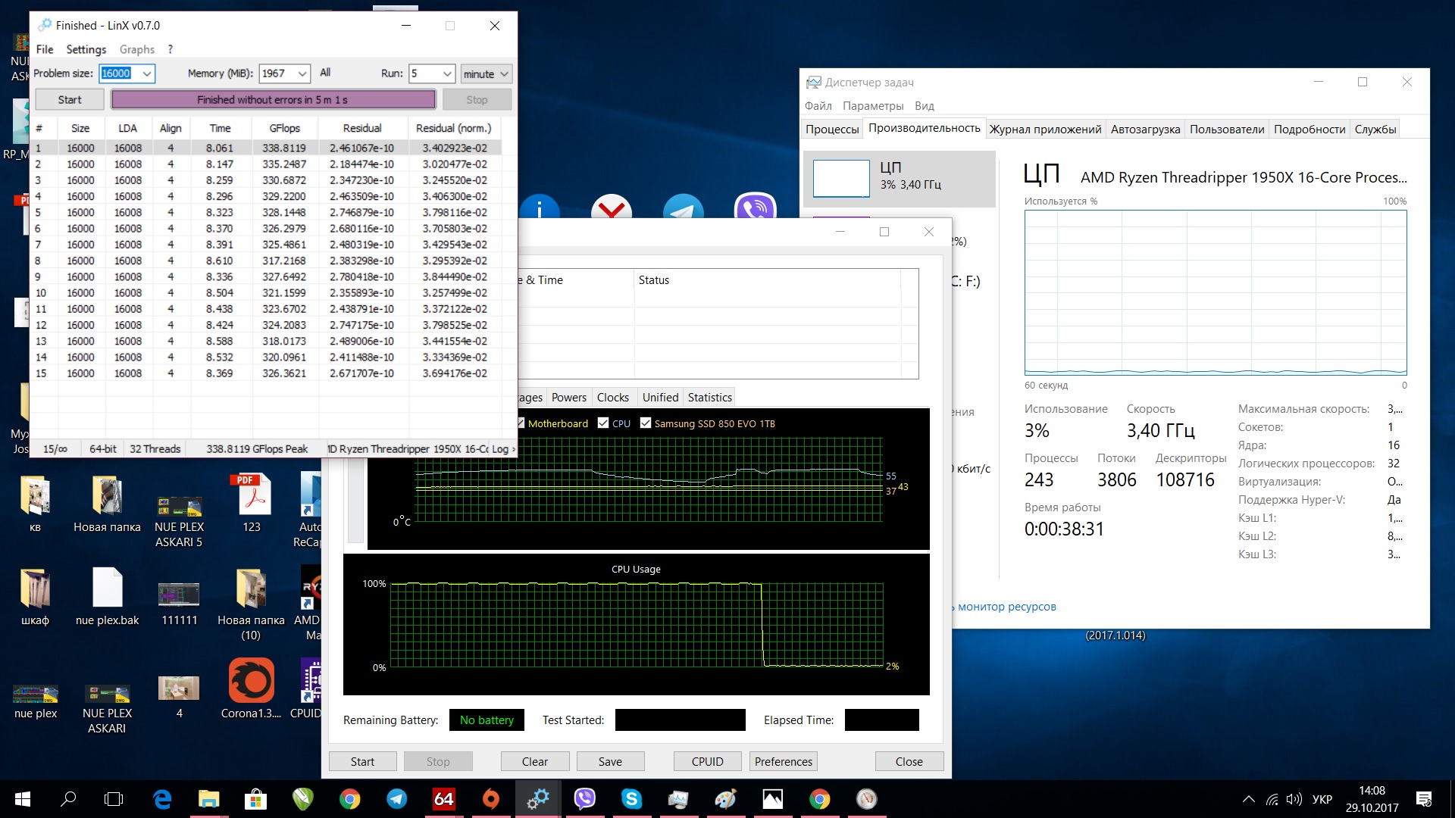Screen dimensions: 1455x818
Task: Click the Viber taskbar icon
Action: (584, 799)
